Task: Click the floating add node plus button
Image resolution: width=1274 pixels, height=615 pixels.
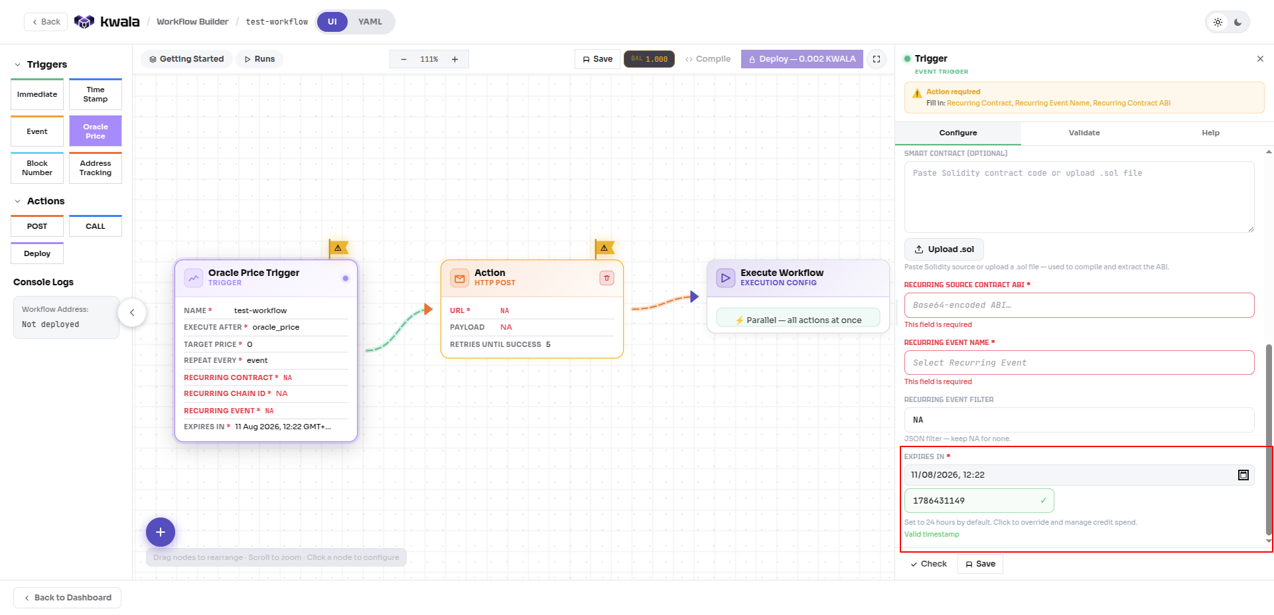Action: click(161, 532)
